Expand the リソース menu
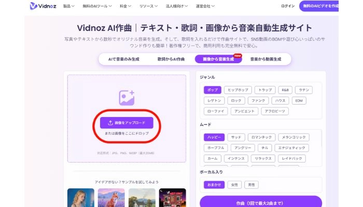This screenshot has height=207, width=363. pos(148,6)
